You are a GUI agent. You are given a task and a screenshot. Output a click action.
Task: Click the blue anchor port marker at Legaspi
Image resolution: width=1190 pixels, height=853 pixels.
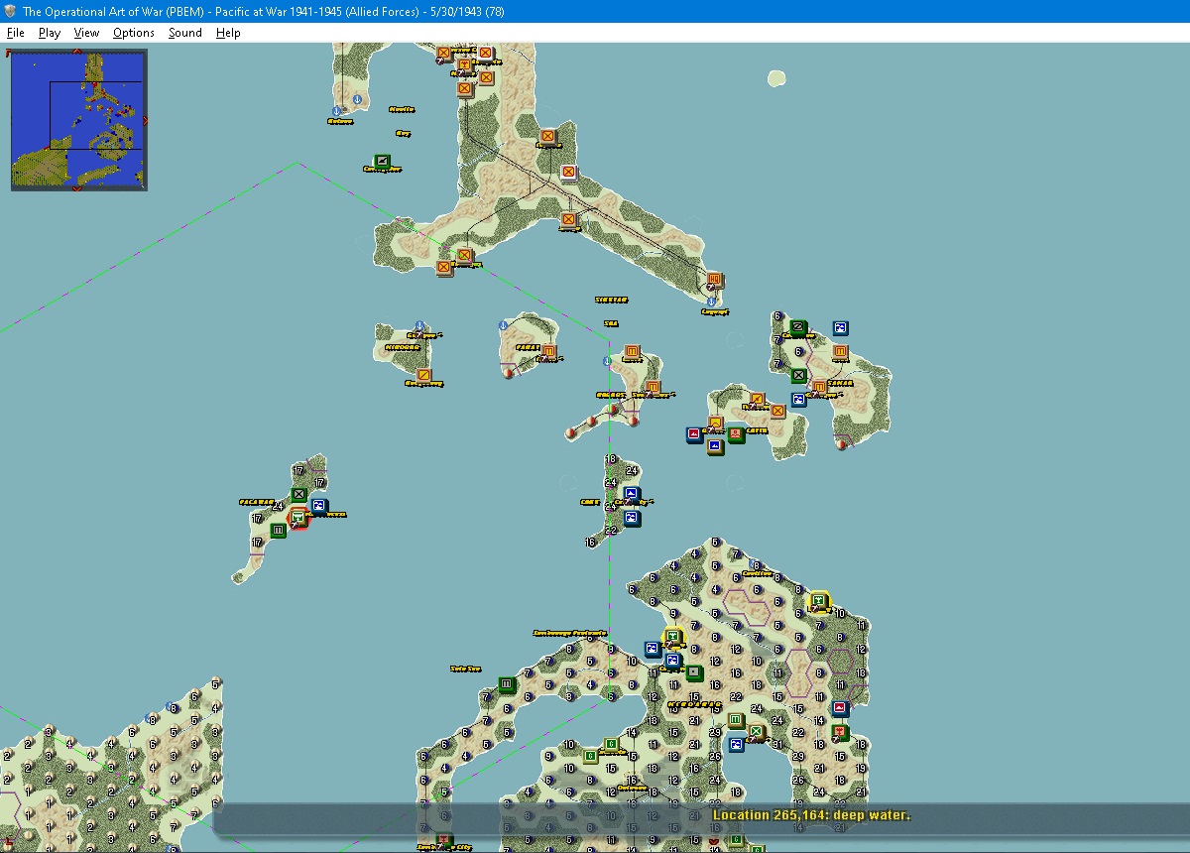point(710,301)
